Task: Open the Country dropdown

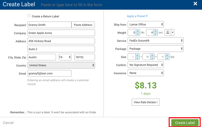Action: pos(61,65)
